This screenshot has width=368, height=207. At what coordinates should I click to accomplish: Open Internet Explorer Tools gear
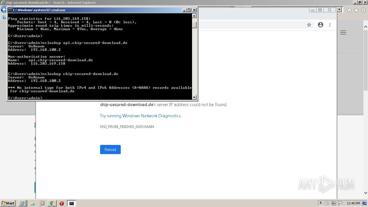(363, 10)
